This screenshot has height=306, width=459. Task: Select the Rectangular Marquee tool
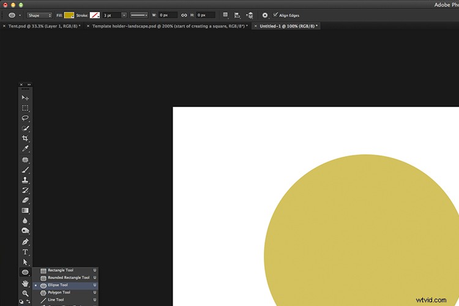click(x=25, y=108)
